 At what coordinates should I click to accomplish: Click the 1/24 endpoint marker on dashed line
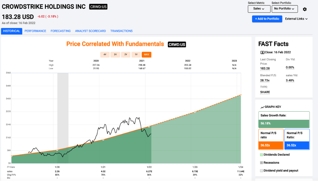[241, 95]
